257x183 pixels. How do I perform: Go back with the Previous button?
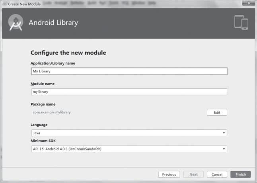pos(169,175)
